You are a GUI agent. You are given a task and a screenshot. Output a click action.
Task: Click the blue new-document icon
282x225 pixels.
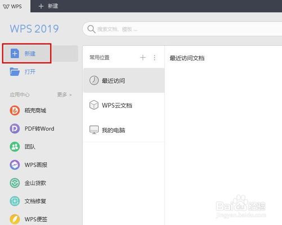pos(15,54)
